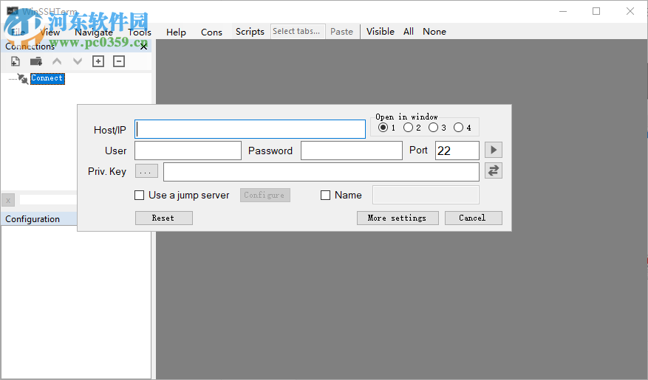Viewport: 648px width, 380px height.
Task: Choose Visible tabs option
Action: tap(381, 31)
